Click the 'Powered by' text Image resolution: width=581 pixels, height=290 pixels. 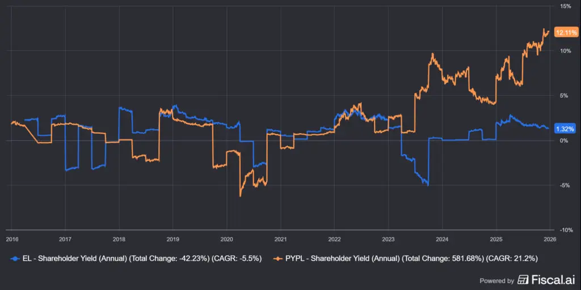tap(497, 280)
